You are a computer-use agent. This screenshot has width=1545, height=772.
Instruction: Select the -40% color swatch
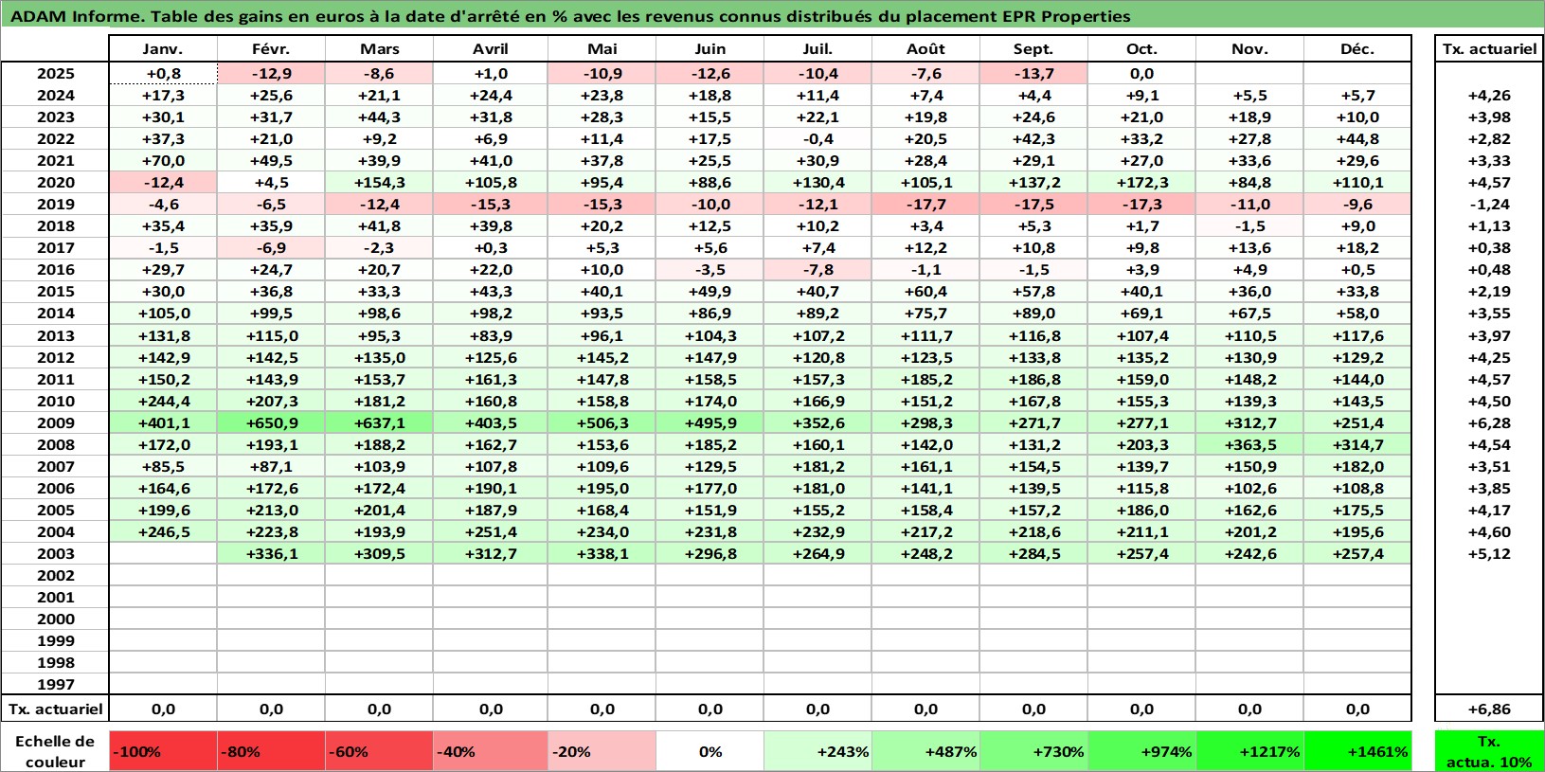coord(491,751)
